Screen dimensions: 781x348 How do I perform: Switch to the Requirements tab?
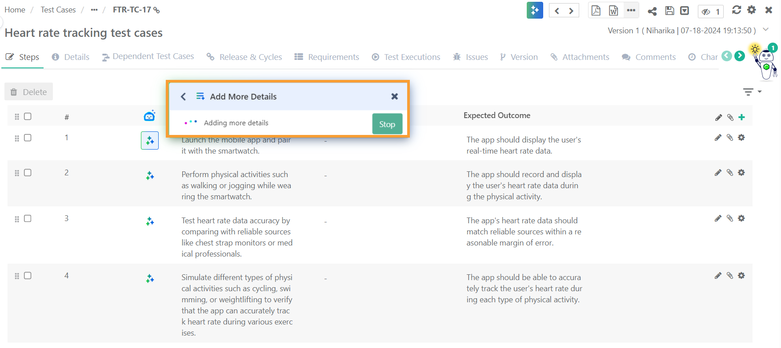point(327,57)
